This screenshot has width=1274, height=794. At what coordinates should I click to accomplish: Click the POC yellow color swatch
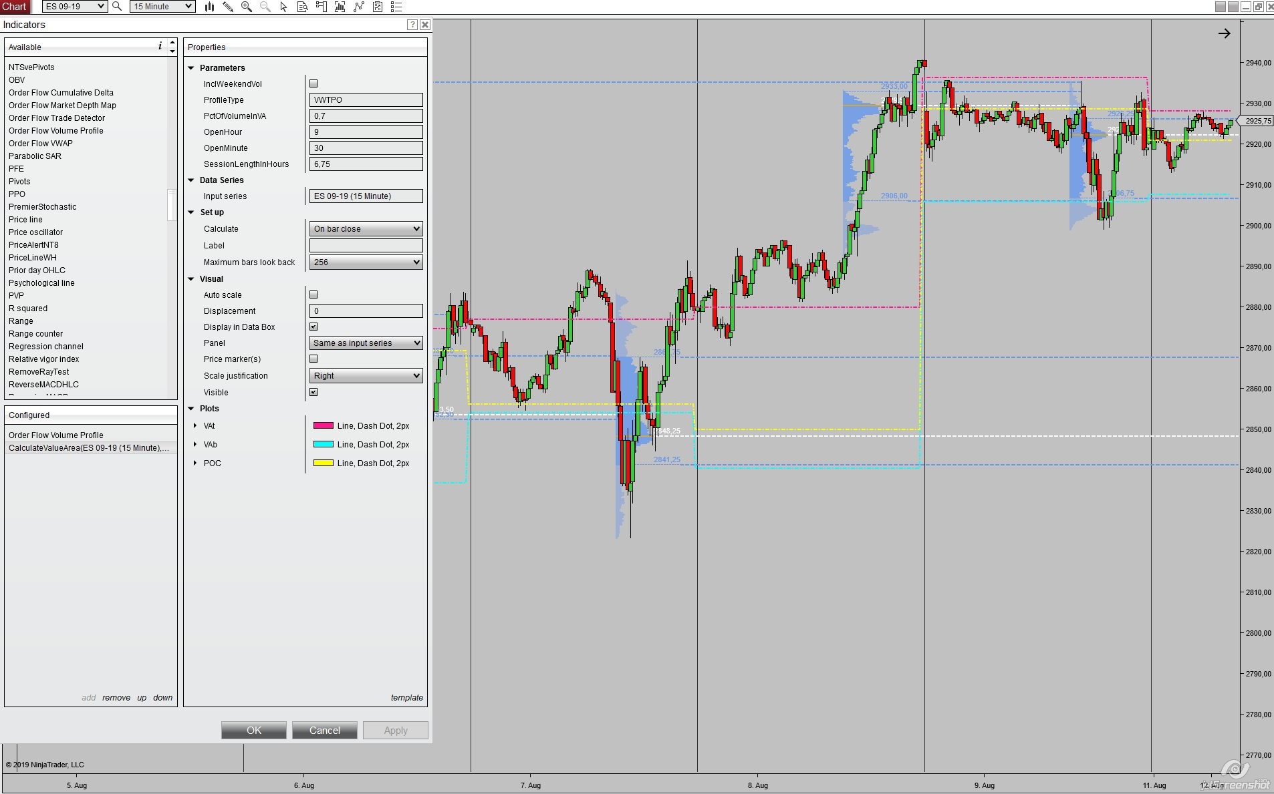324,463
